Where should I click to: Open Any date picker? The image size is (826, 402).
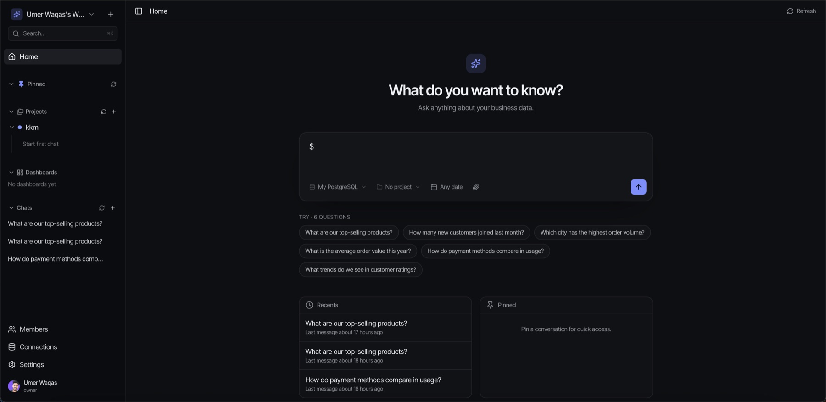click(446, 187)
